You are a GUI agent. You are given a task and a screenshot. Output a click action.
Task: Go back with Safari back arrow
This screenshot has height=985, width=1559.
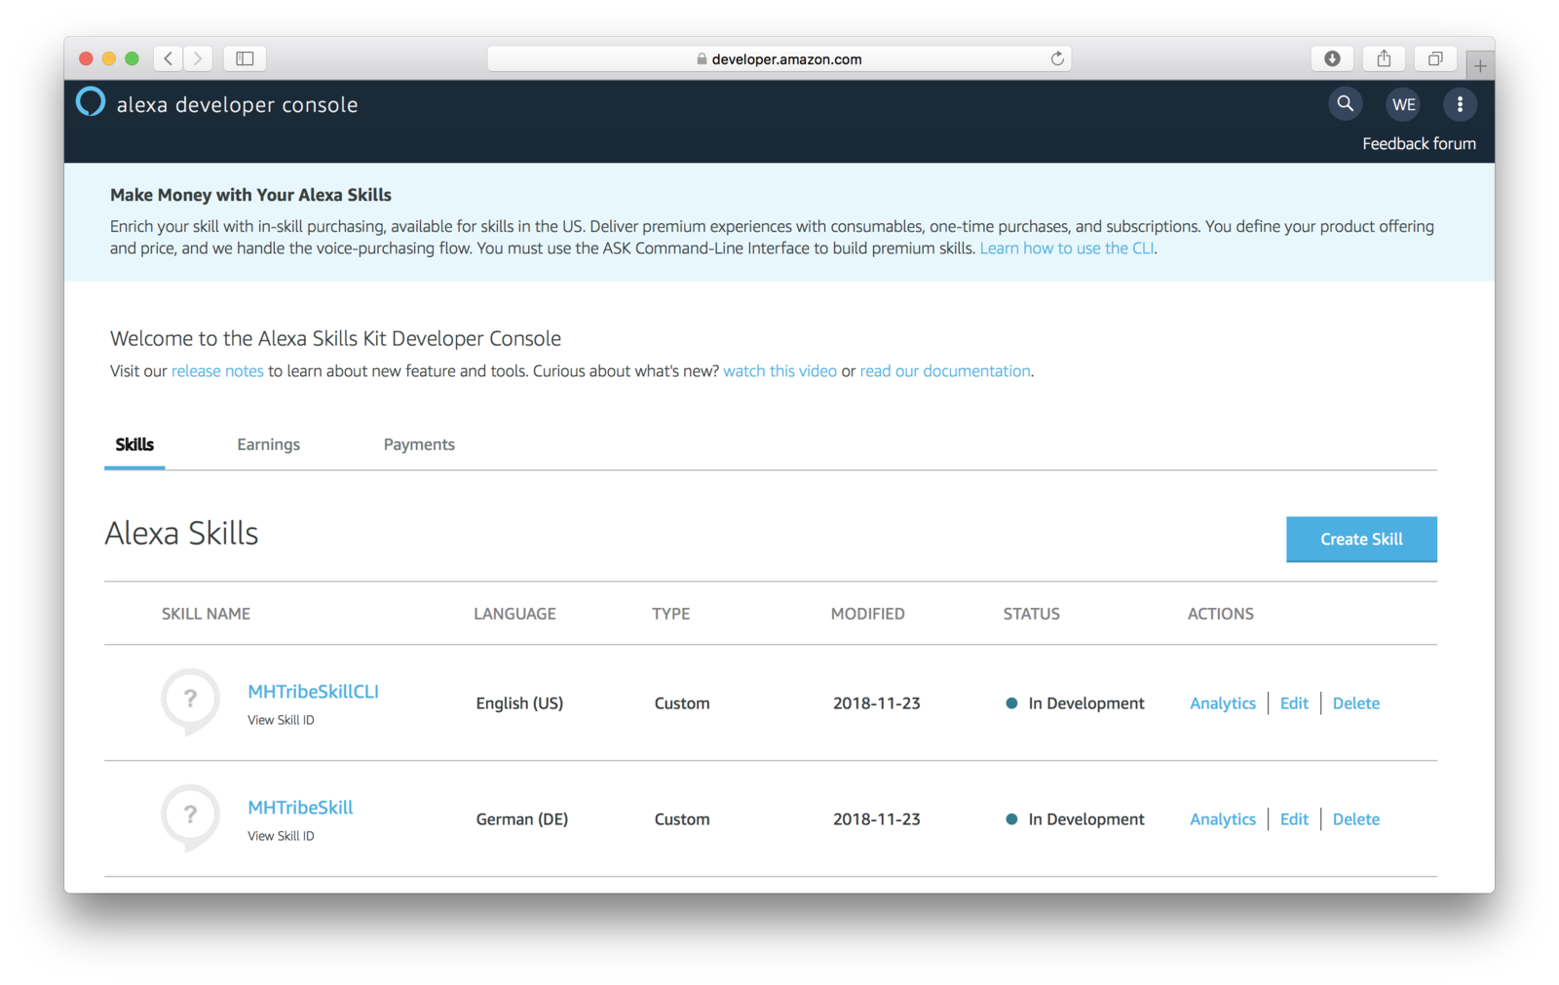[169, 58]
